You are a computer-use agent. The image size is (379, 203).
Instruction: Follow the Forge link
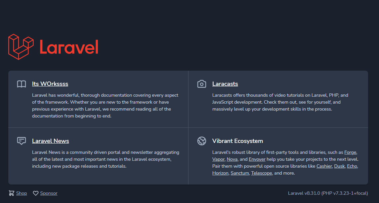point(350,152)
